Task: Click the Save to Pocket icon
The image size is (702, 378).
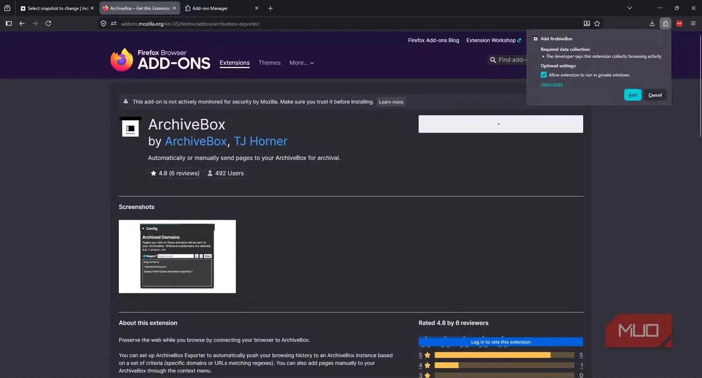Action: click(587, 23)
